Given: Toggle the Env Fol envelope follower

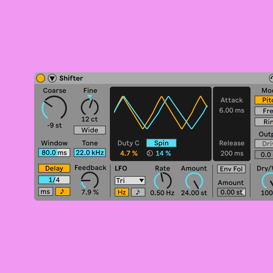Looking at the screenshot, I should 231,169.
